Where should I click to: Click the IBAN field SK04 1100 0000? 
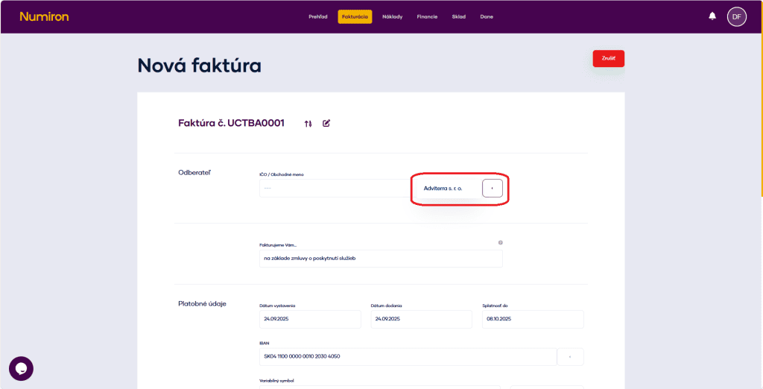pyautogui.click(x=408, y=357)
